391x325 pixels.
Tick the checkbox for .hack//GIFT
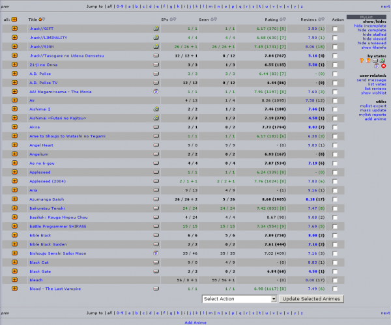pyautogui.click(x=335, y=29)
